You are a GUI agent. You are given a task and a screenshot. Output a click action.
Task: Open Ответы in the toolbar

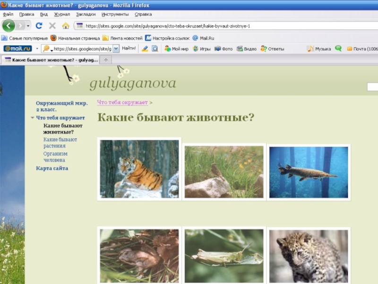coord(272,49)
